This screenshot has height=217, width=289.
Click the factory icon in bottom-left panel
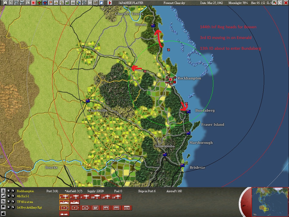[3, 214]
